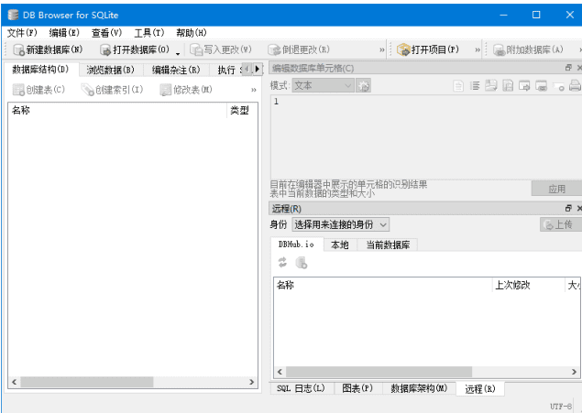582x413 pixels.
Task: Switch to the SQL 日志(L) bottom tab
Action: click(301, 388)
